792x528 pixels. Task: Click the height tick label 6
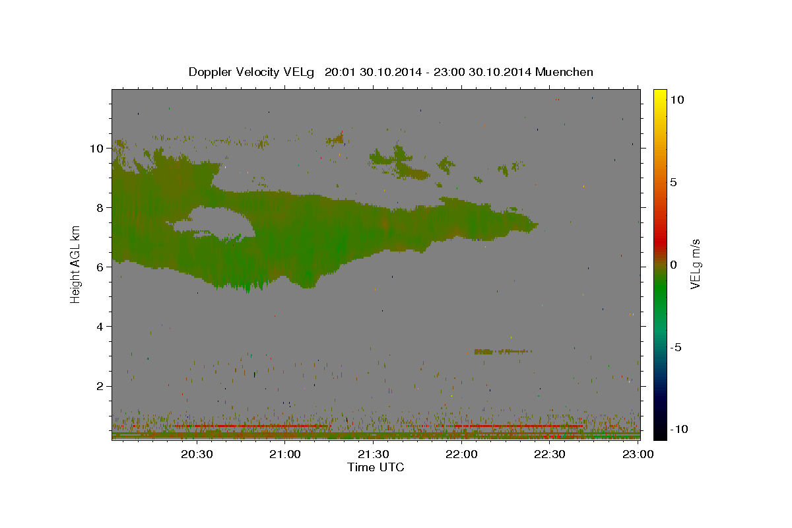click(x=100, y=267)
